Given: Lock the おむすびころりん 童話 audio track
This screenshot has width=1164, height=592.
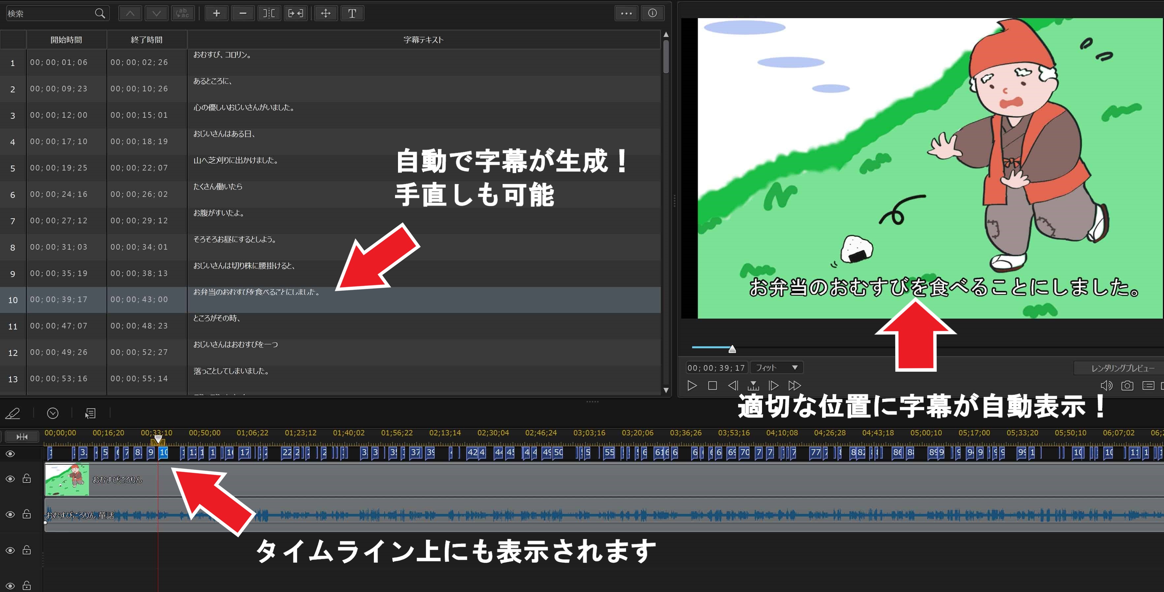Looking at the screenshot, I should pyautogui.click(x=26, y=514).
